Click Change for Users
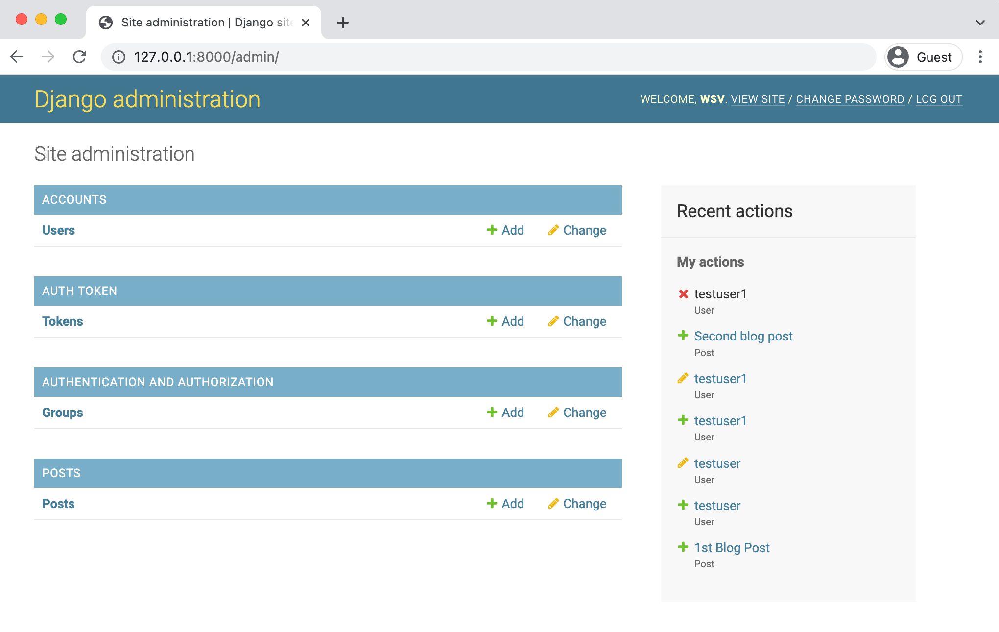This screenshot has width=999, height=632. click(x=577, y=230)
